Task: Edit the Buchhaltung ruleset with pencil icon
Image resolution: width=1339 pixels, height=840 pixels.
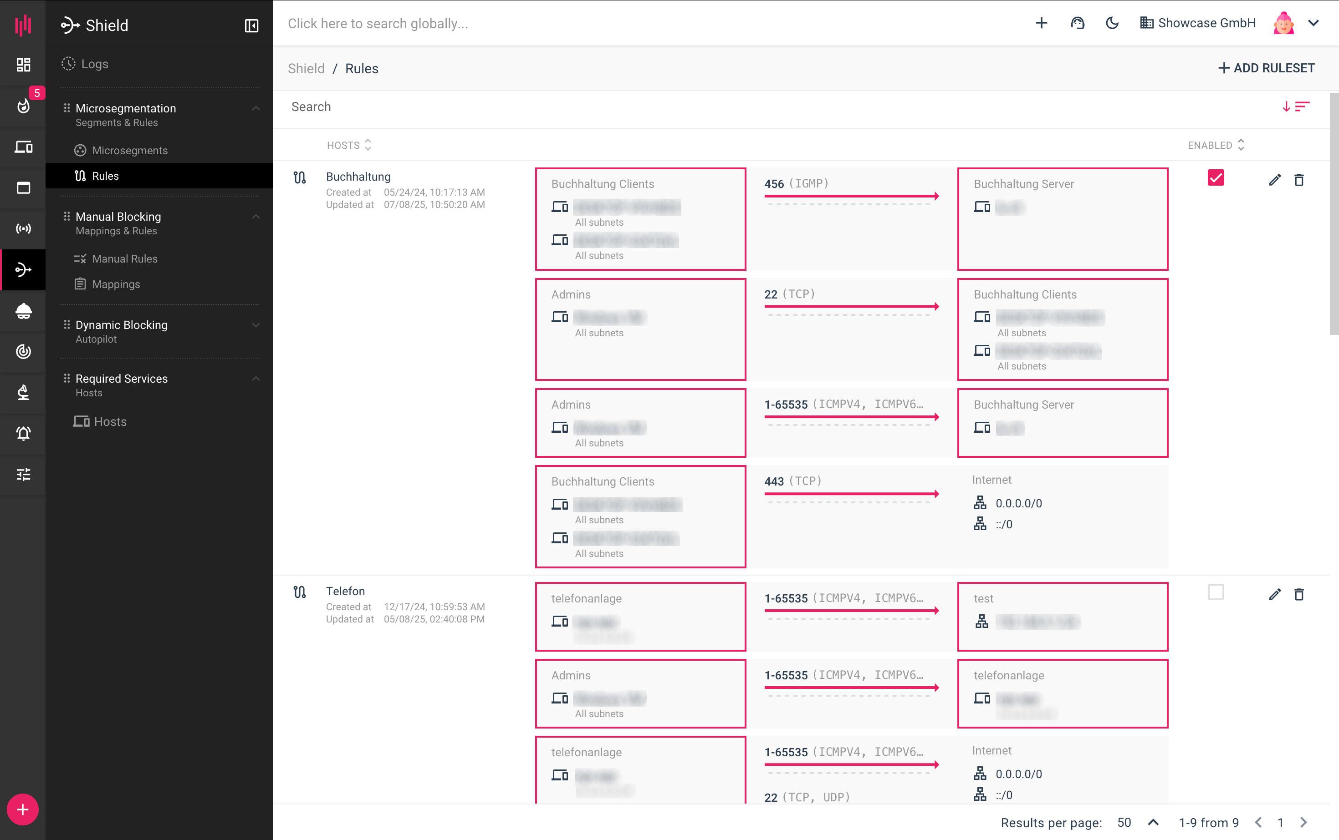Action: coord(1274,180)
